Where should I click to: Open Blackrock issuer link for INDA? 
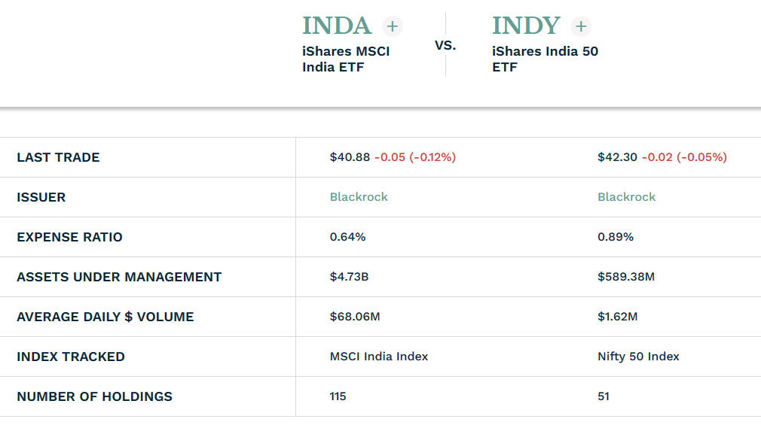coord(359,197)
